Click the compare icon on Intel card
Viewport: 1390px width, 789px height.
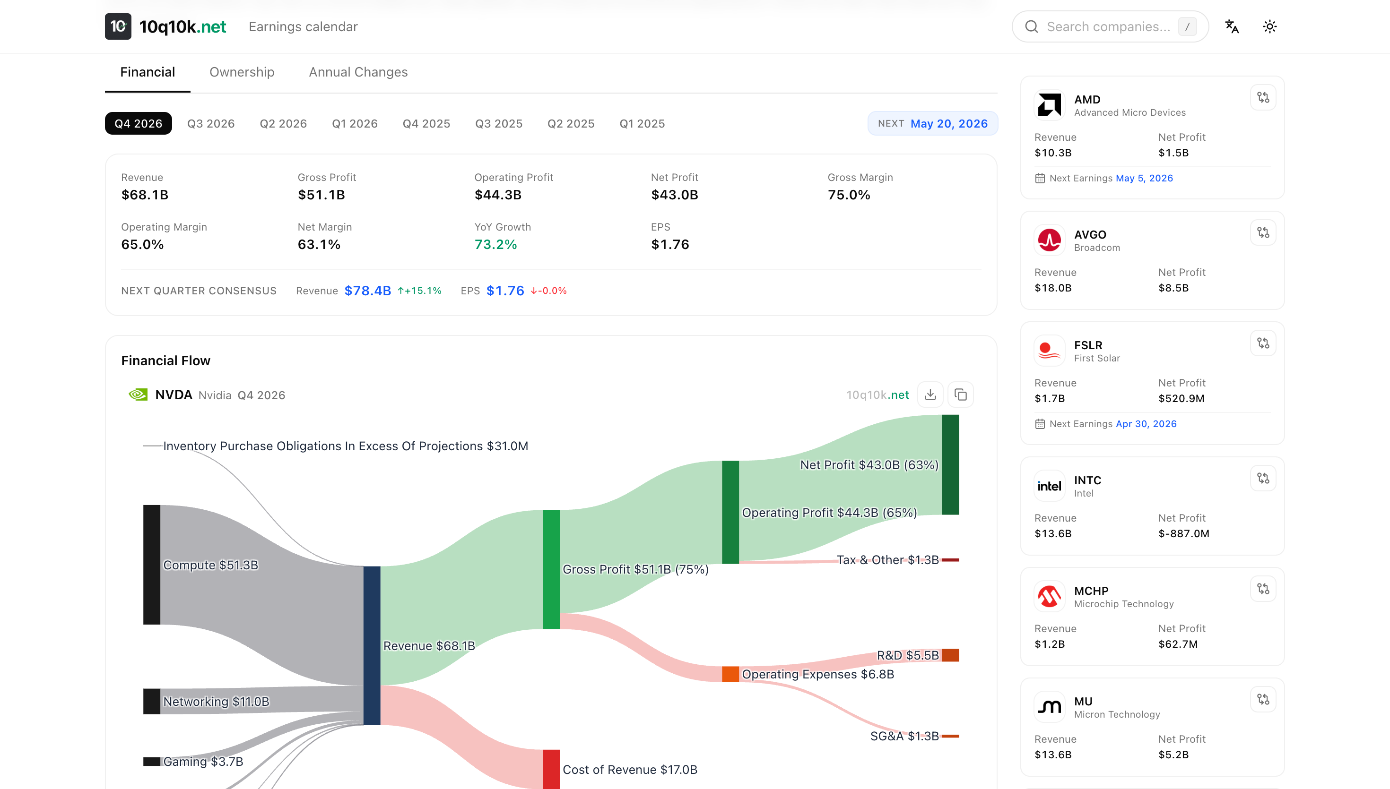point(1263,478)
